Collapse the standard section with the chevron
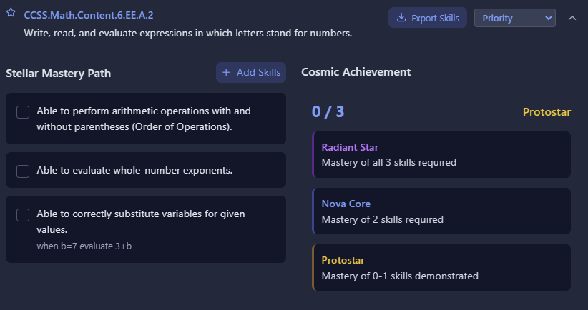Screen dimensions: 588x310 click(x=572, y=18)
